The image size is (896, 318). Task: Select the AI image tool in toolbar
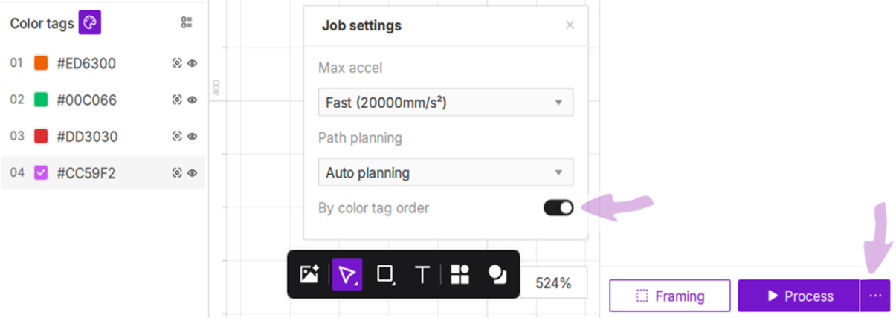click(309, 274)
